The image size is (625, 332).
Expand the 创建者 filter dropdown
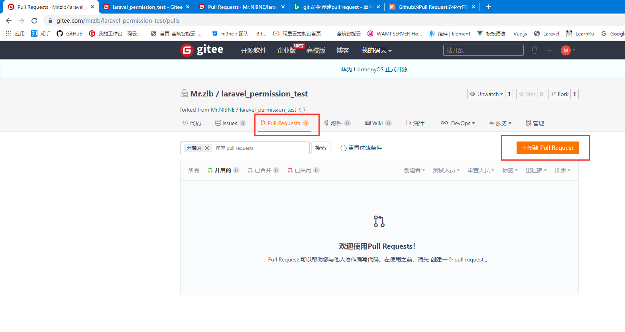(x=414, y=170)
